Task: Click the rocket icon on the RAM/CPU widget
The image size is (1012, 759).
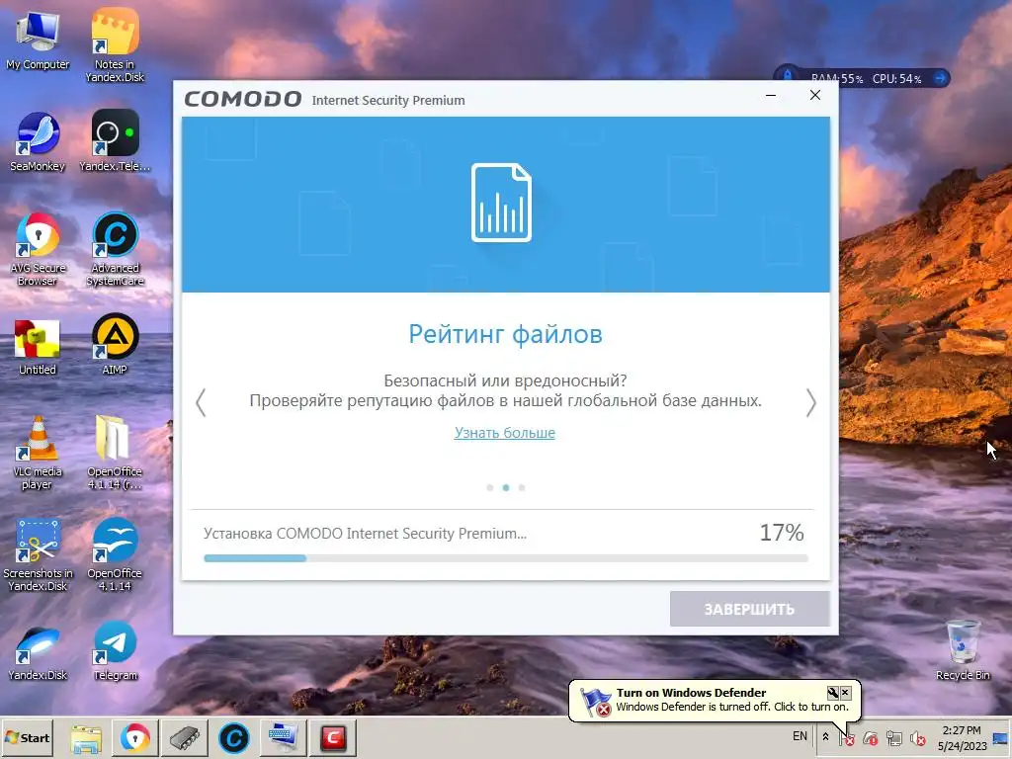Action: point(788,76)
